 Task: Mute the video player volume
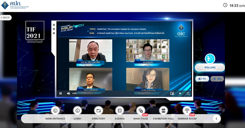(68, 93)
